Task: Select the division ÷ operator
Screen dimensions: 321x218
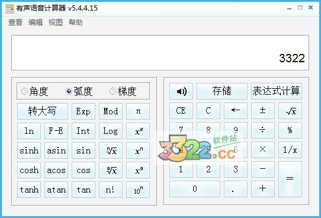Action: pos(262,130)
